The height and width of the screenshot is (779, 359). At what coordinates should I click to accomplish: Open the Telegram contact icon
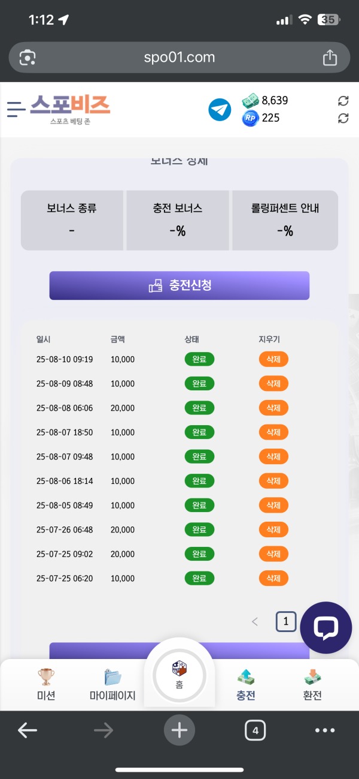[x=220, y=110]
